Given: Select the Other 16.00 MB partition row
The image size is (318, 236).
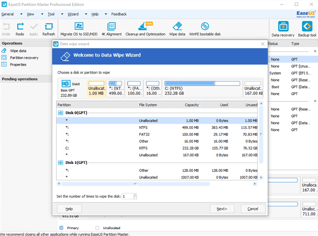Looking at the screenshot, I should coord(157,142).
